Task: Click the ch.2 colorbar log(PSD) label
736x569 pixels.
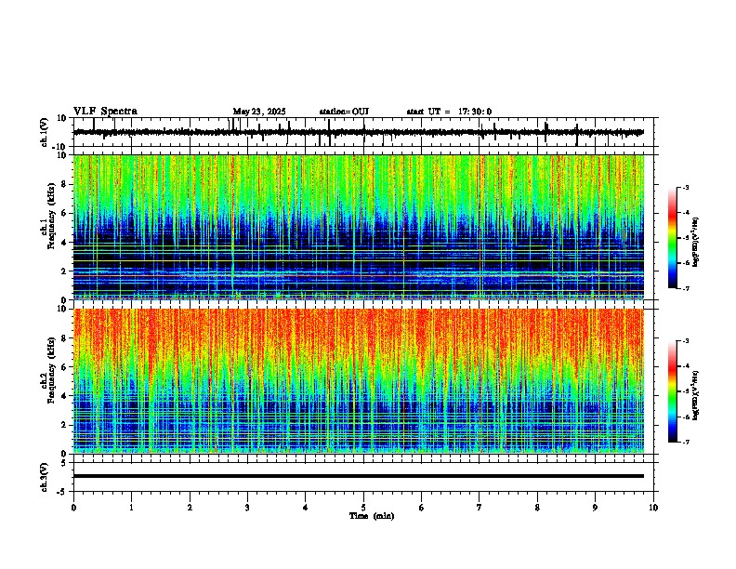Action: (696, 395)
